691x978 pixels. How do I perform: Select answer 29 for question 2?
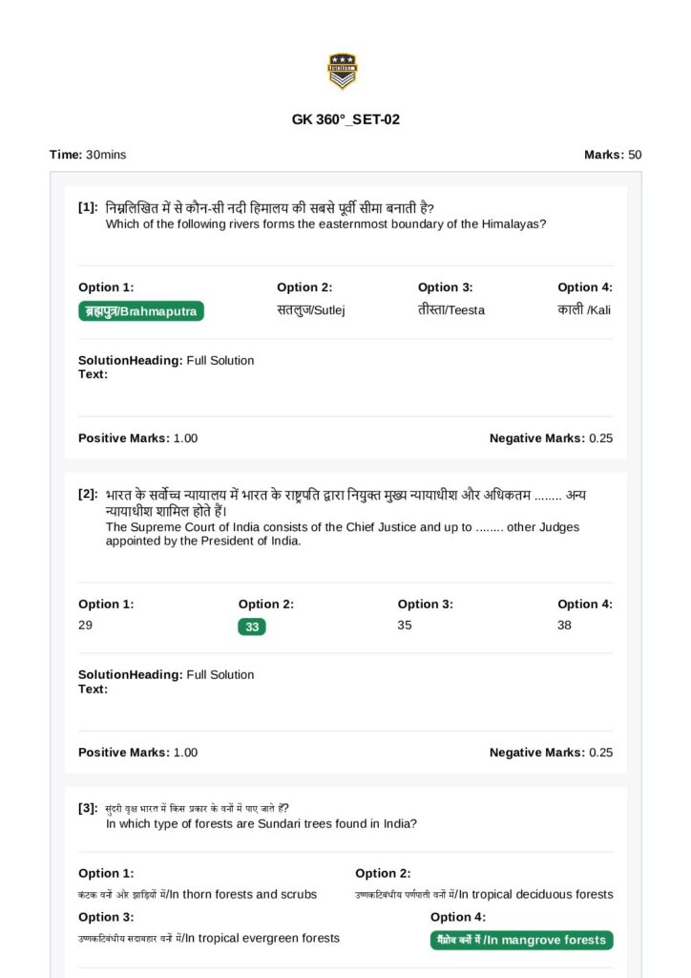(x=86, y=626)
